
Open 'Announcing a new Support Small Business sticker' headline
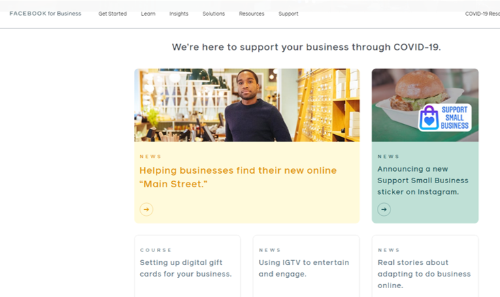423,181
